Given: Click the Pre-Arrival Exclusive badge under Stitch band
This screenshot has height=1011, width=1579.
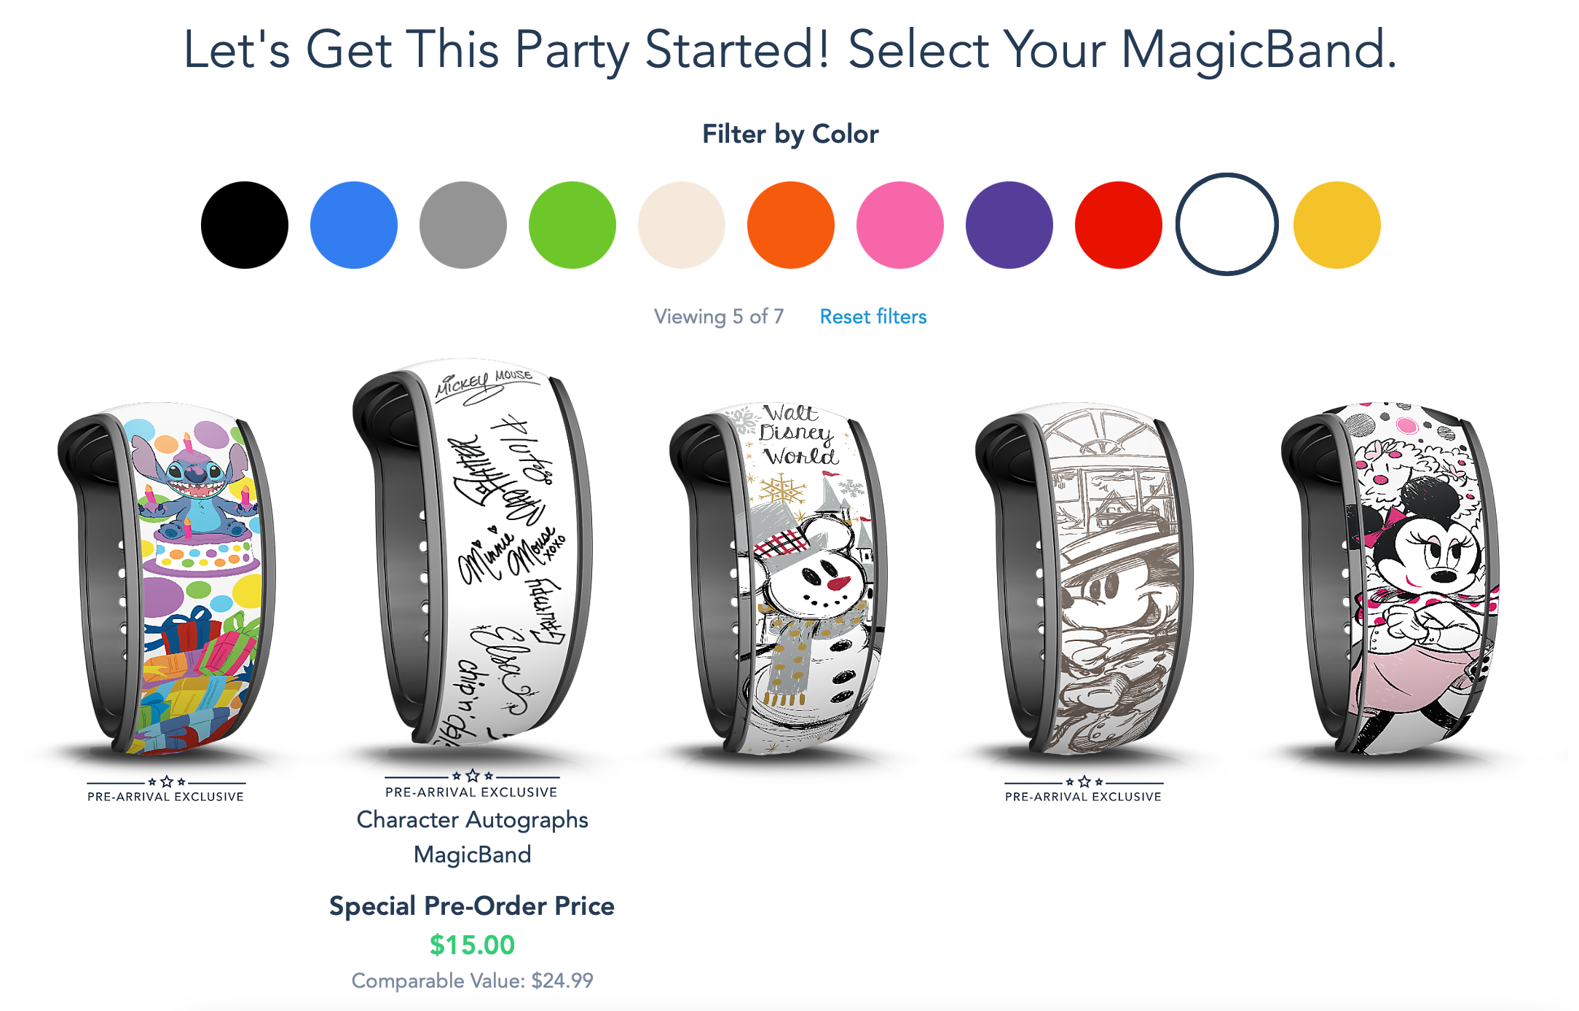Looking at the screenshot, I should click(166, 790).
